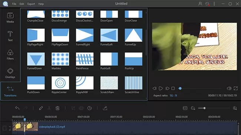
Task: Click the export share icon in toolbar
Action: (x=105, y=108)
